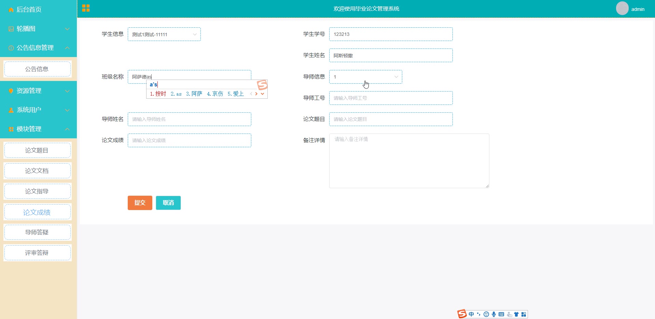The height and width of the screenshot is (319, 655).
Task: Open 论文成绩 submenu item
Action: (37, 212)
